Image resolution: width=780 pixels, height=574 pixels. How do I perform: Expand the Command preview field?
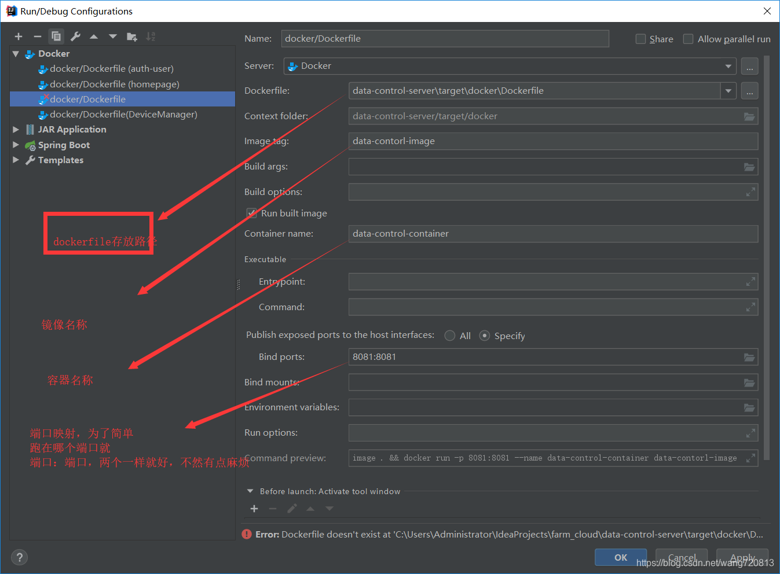point(750,458)
